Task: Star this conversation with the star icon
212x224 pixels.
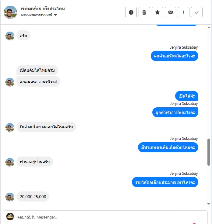Action: click(157, 12)
